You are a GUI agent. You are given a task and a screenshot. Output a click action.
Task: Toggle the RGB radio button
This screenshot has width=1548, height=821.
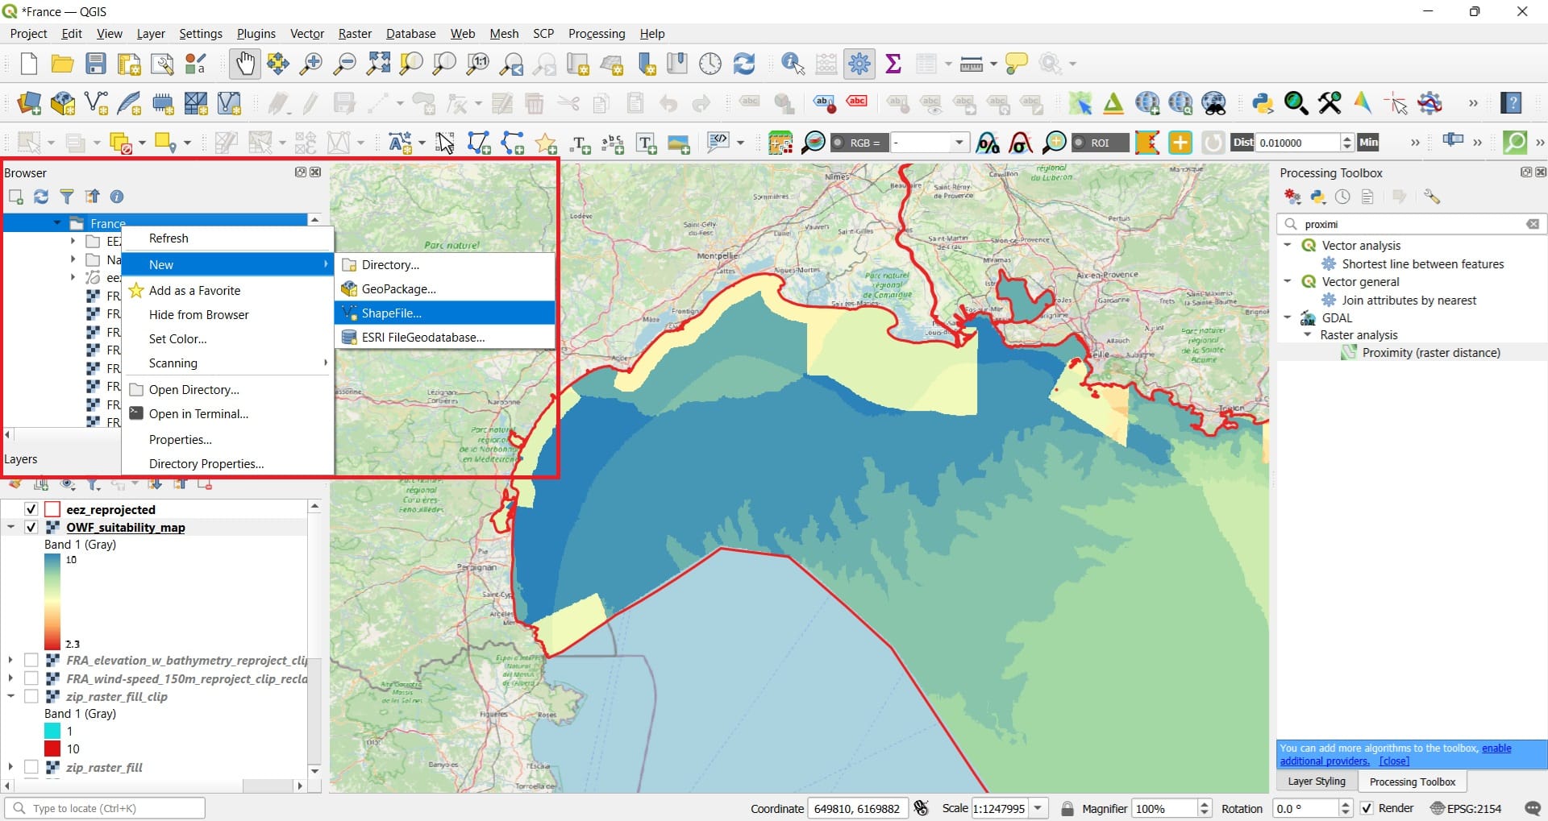coord(838,143)
